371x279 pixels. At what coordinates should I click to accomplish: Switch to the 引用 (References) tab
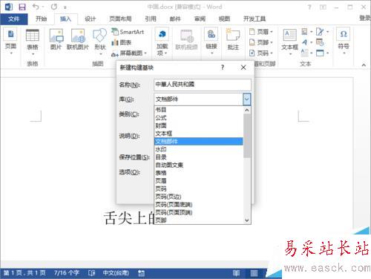[x=151, y=19]
